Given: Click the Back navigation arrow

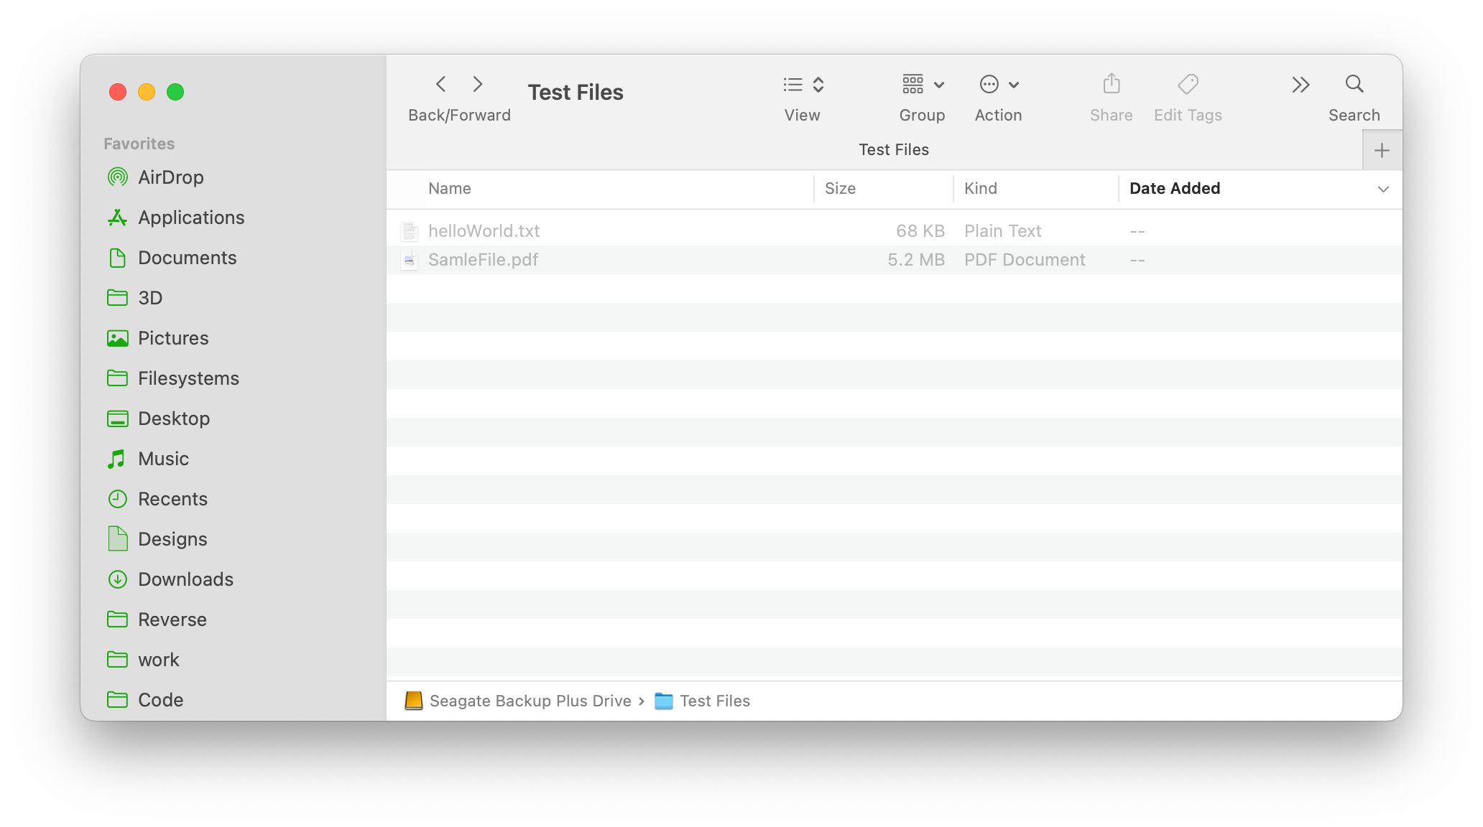Looking at the screenshot, I should pyautogui.click(x=440, y=84).
